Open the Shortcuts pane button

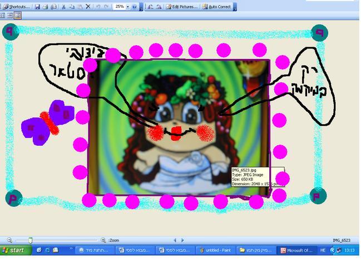(x=17, y=7)
